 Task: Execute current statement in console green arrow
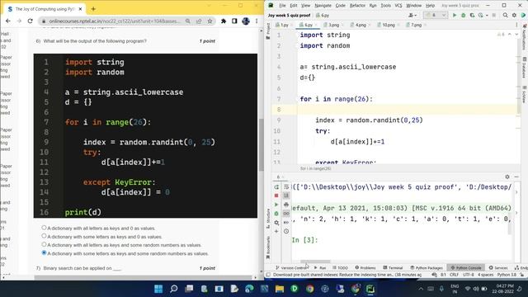tap(276, 205)
